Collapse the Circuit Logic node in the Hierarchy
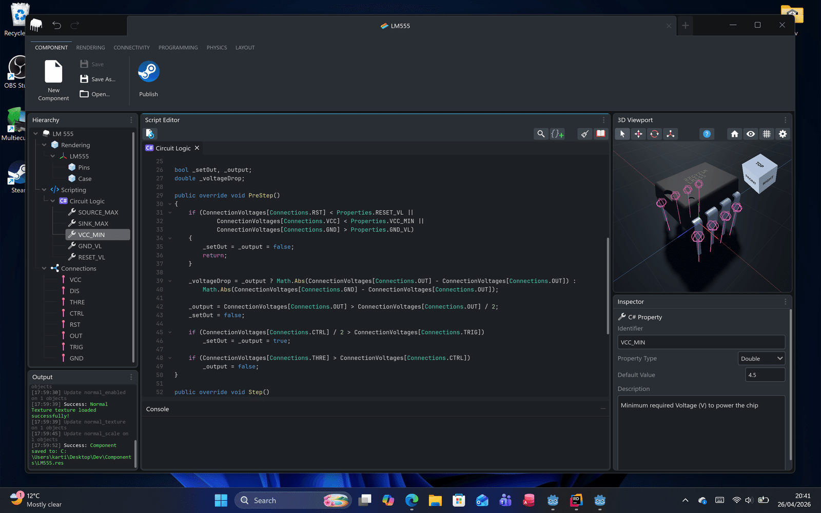Viewport: 821px width, 513px height. pyautogui.click(x=53, y=201)
